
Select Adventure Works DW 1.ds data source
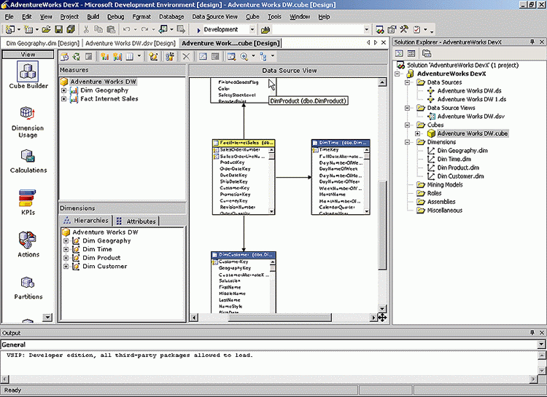point(472,99)
